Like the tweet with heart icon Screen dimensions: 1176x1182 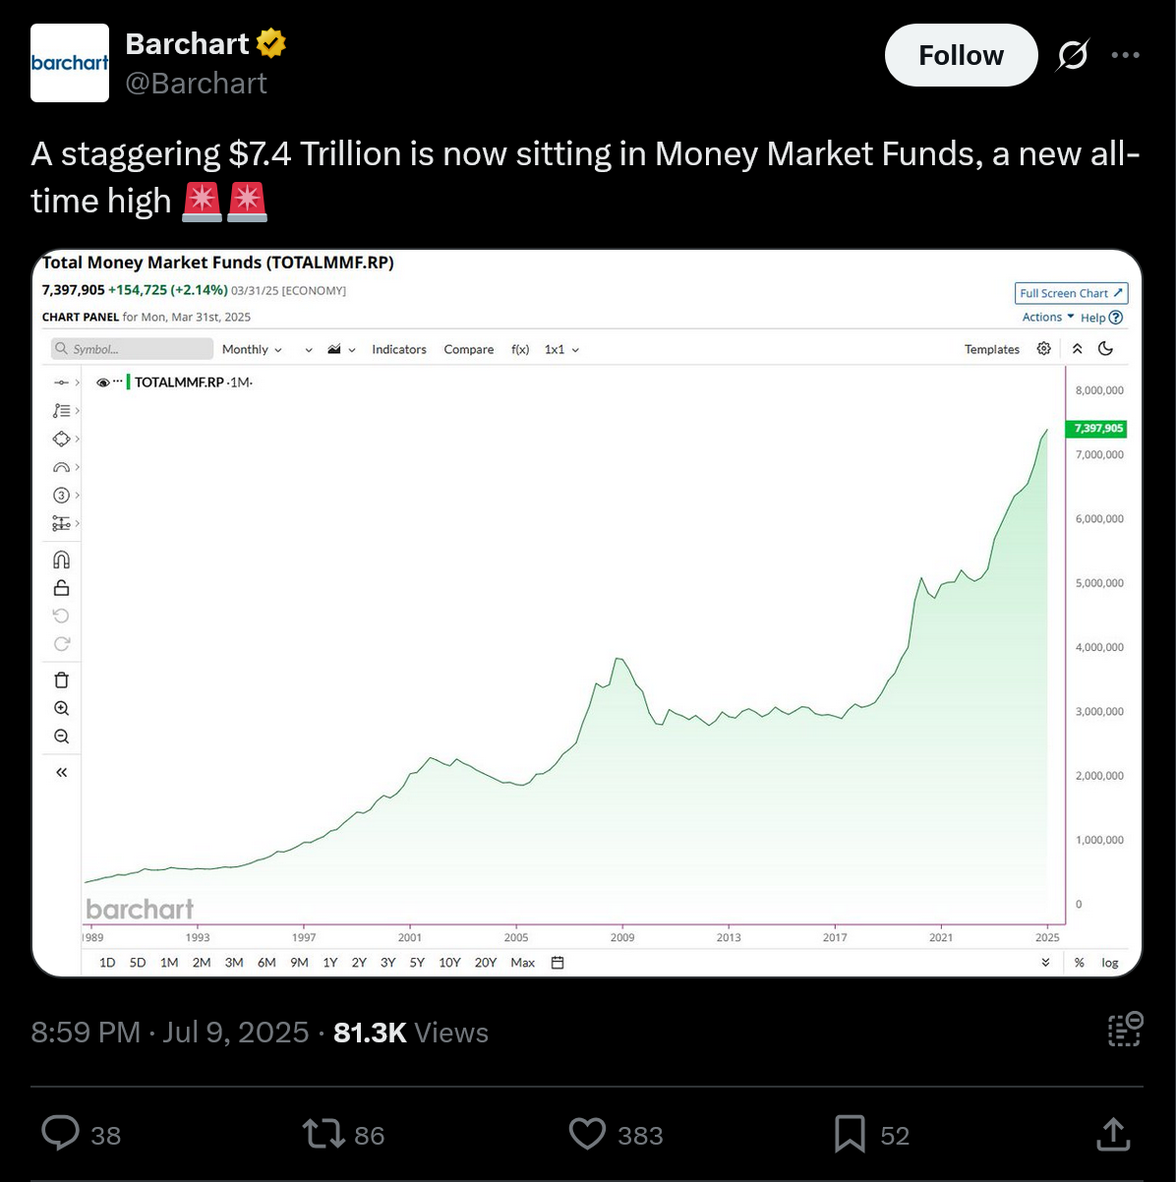coord(588,1134)
